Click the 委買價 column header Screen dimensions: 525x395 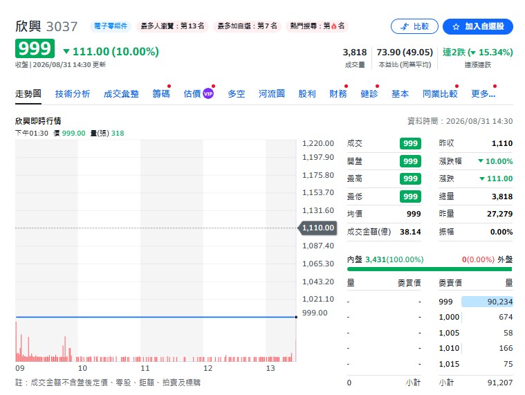click(409, 283)
